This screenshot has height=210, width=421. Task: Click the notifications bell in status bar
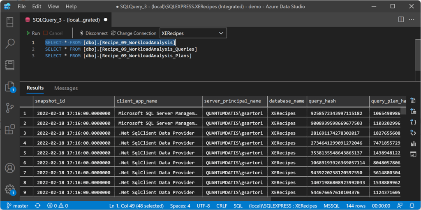412,205
